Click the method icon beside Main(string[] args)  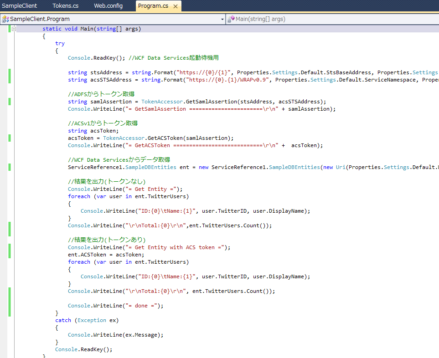coord(232,19)
